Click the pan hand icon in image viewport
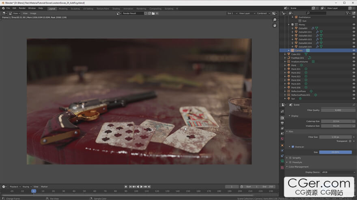 [275, 25]
